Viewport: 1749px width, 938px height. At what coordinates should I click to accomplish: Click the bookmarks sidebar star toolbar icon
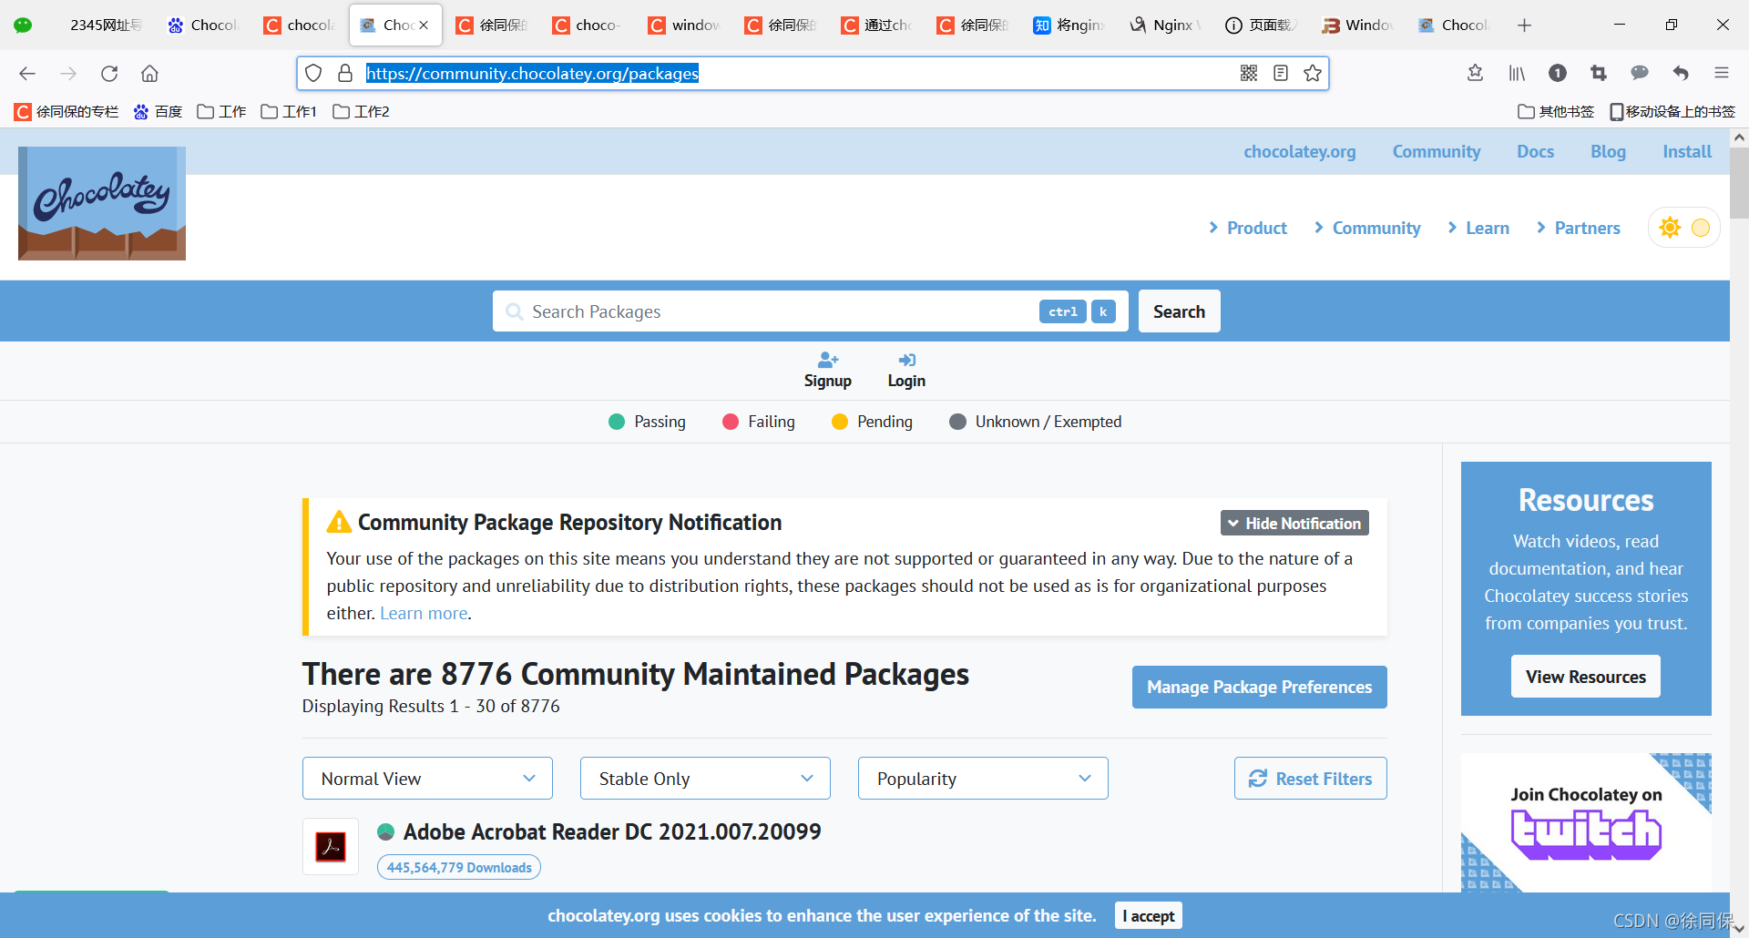[x=1476, y=73]
